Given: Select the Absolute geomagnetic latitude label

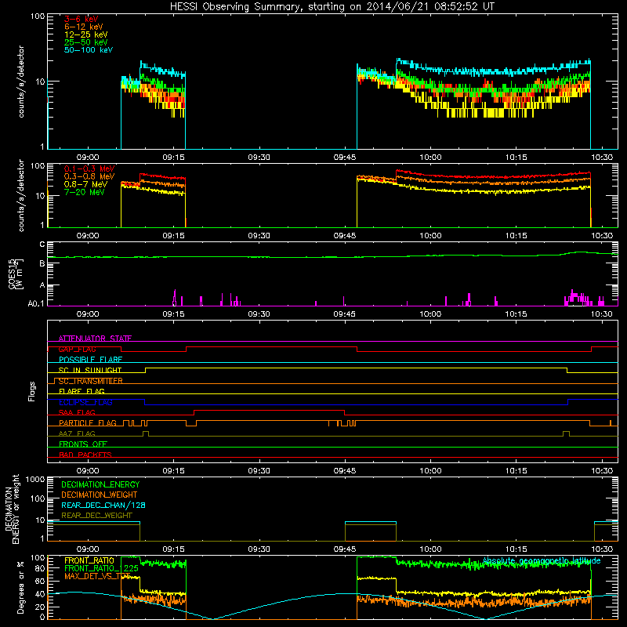Looking at the screenshot, I should pyautogui.click(x=542, y=560).
